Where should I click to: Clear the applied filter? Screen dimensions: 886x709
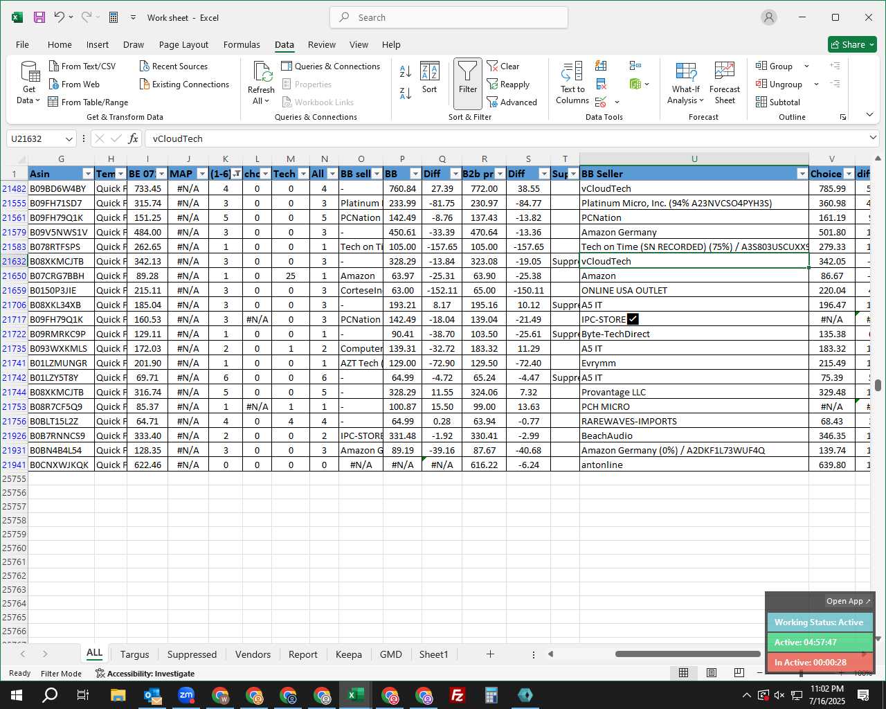pos(503,66)
